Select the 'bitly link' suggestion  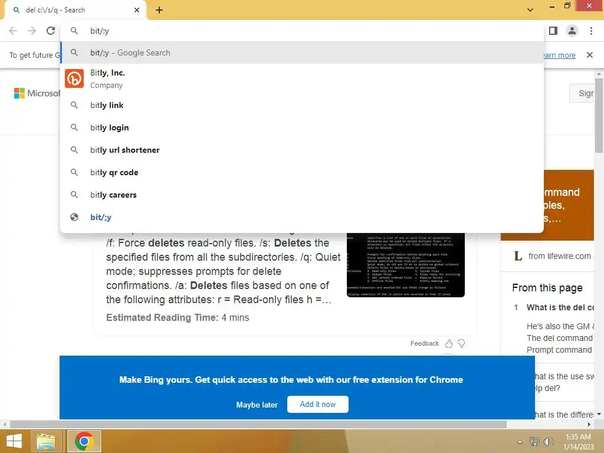[x=302, y=105]
